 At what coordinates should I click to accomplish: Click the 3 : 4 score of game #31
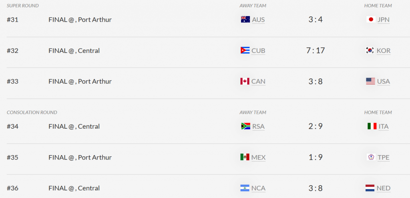[316, 19]
